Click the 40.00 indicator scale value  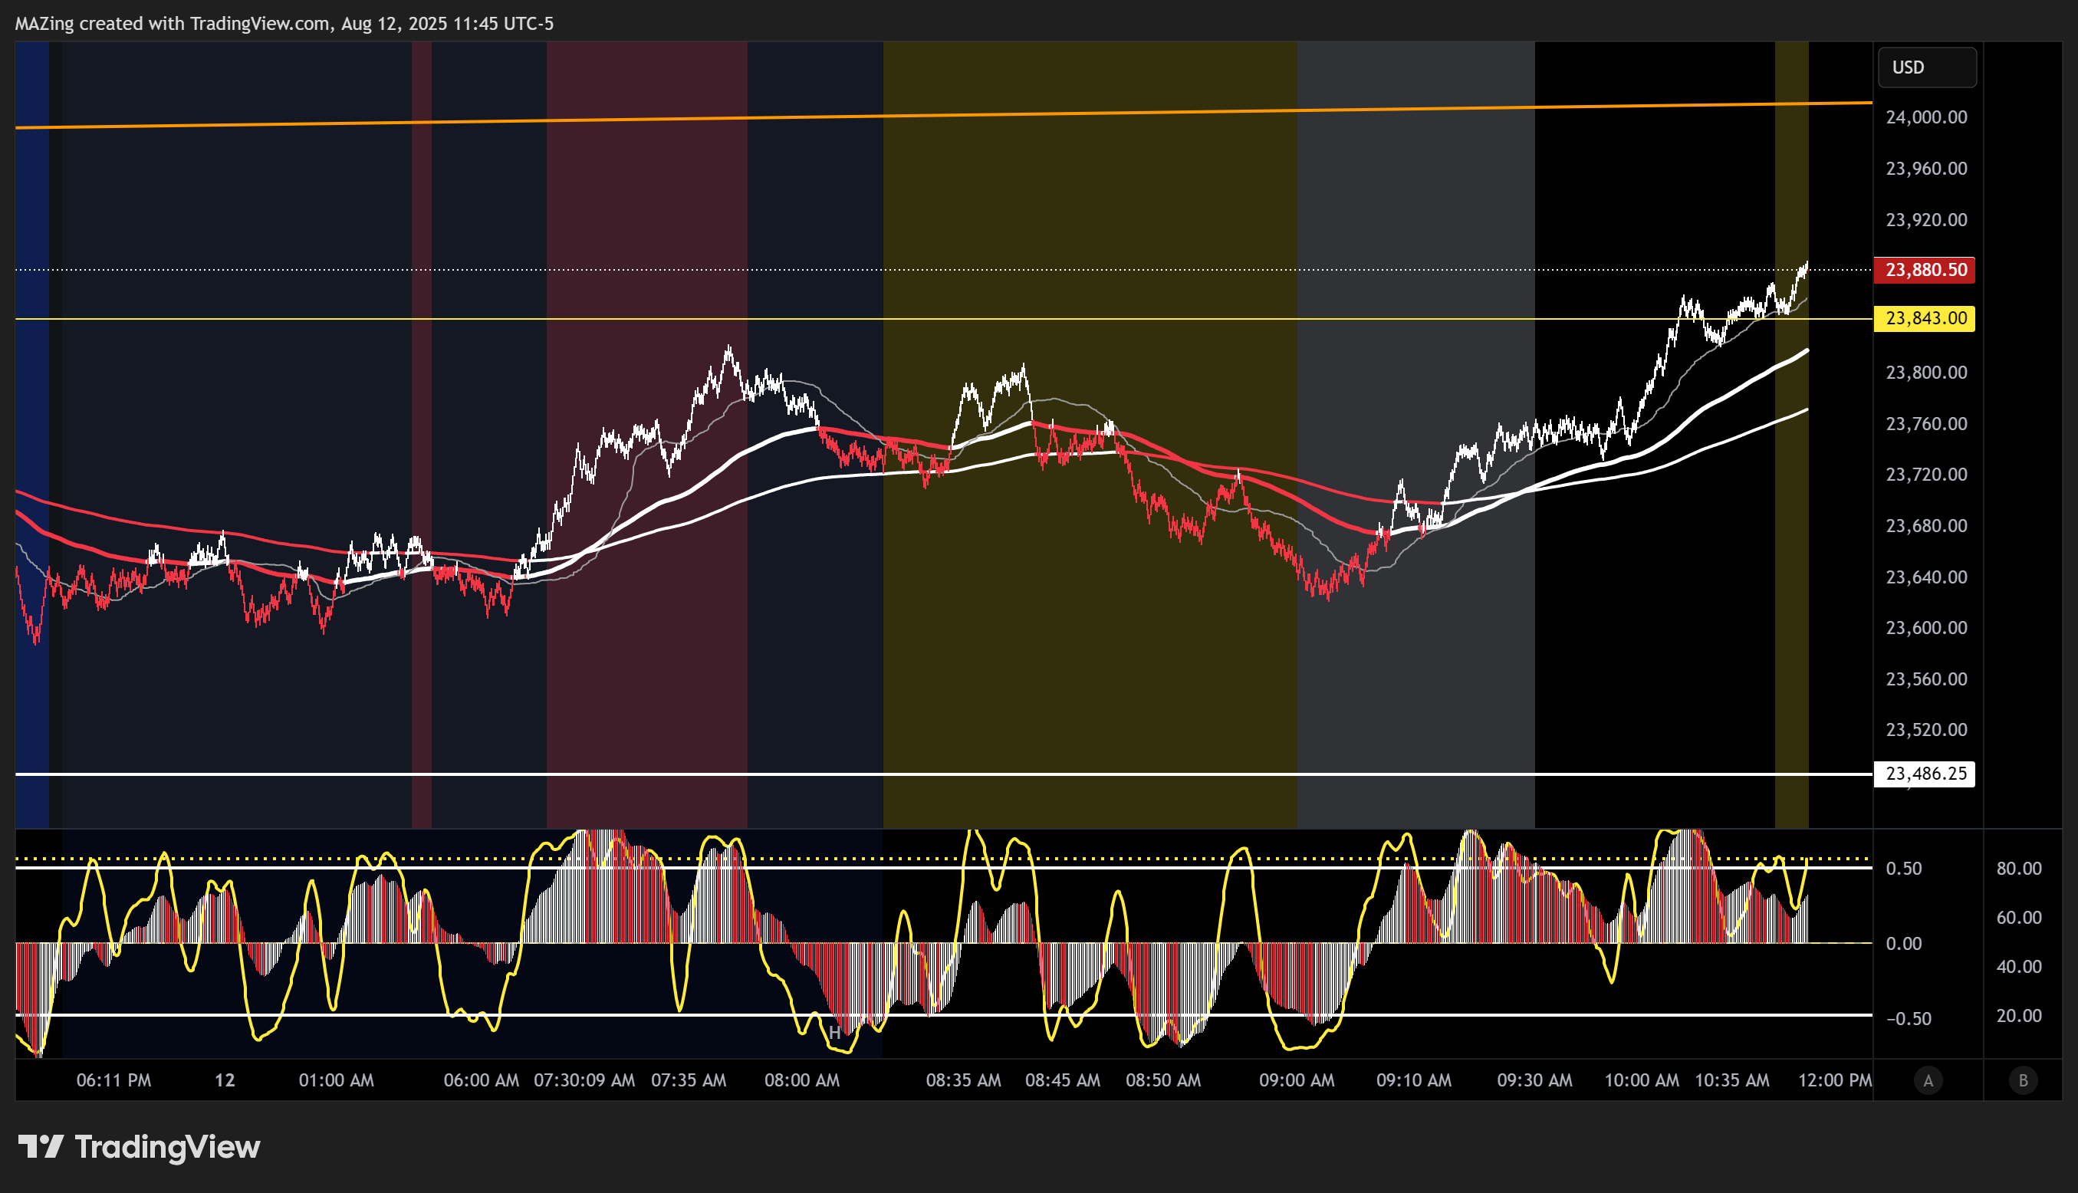tap(2019, 967)
